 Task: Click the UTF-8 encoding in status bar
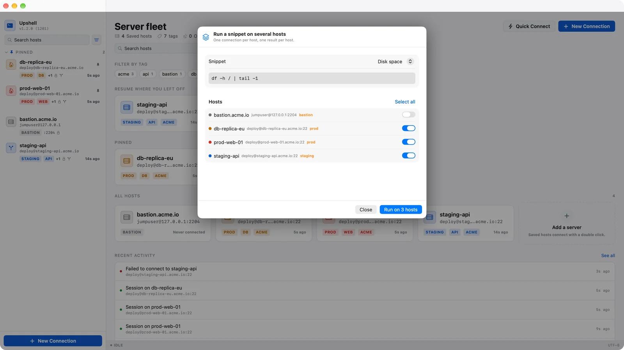(613, 345)
